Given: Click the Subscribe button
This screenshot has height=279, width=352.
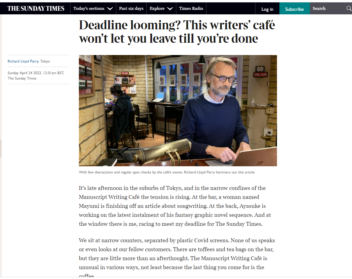Looking at the screenshot, I should [294, 9].
